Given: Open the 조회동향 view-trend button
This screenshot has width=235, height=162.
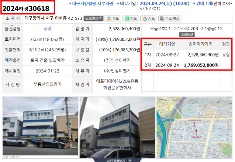Looking at the screenshot, I should pos(187,35).
